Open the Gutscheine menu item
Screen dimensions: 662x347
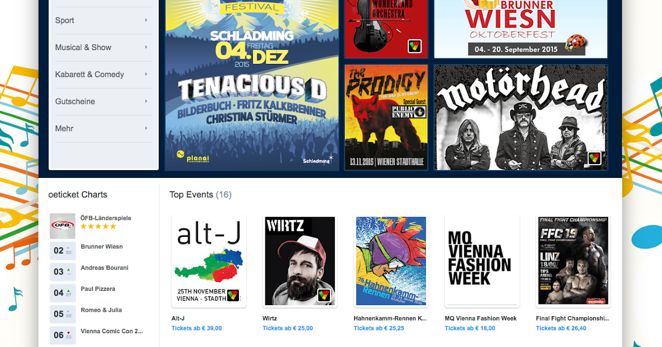point(75,101)
